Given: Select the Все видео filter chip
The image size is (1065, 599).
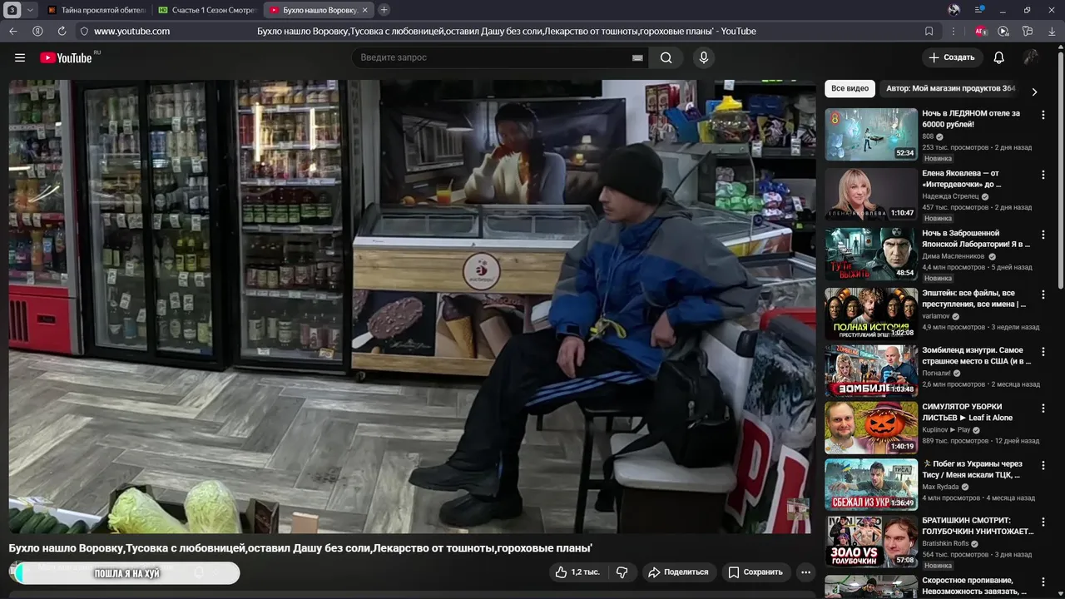Looking at the screenshot, I should pyautogui.click(x=850, y=88).
